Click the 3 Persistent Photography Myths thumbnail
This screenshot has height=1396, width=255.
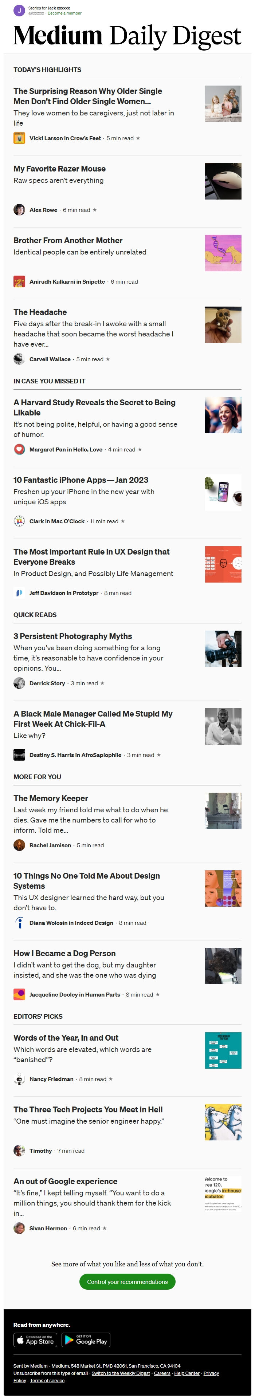[x=223, y=649]
